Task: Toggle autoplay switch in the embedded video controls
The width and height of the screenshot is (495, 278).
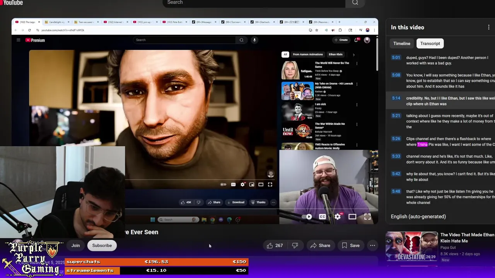Action: 224,185
